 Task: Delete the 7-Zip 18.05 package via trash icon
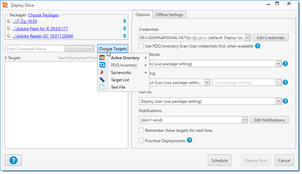[124, 21]
